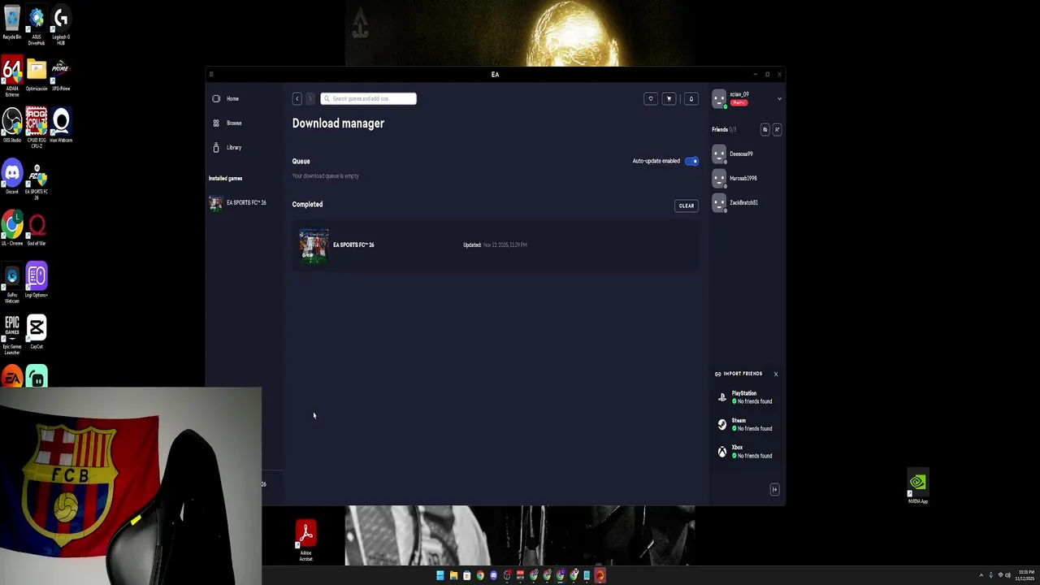Open Logitech G HUB desktop shortcut
This screenshot has width=1040, height=585.
coord(61,25)
